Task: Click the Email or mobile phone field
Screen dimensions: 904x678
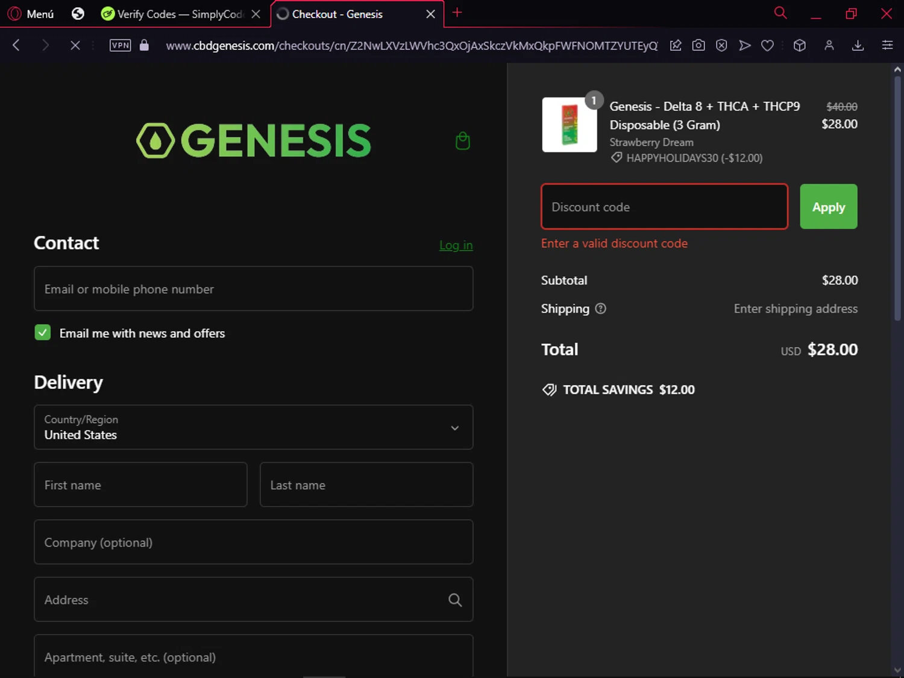Action: [x=253, y=289]
